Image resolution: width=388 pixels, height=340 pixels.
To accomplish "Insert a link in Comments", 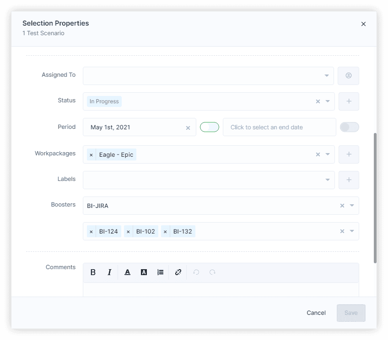I will 178,272.
